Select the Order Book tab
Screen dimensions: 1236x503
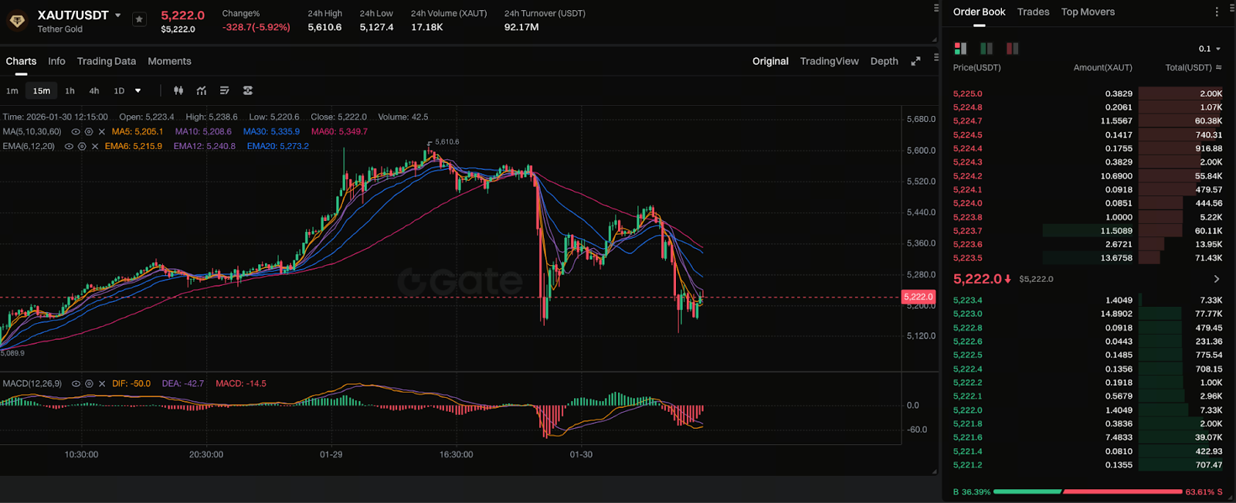tap(979, 12)
